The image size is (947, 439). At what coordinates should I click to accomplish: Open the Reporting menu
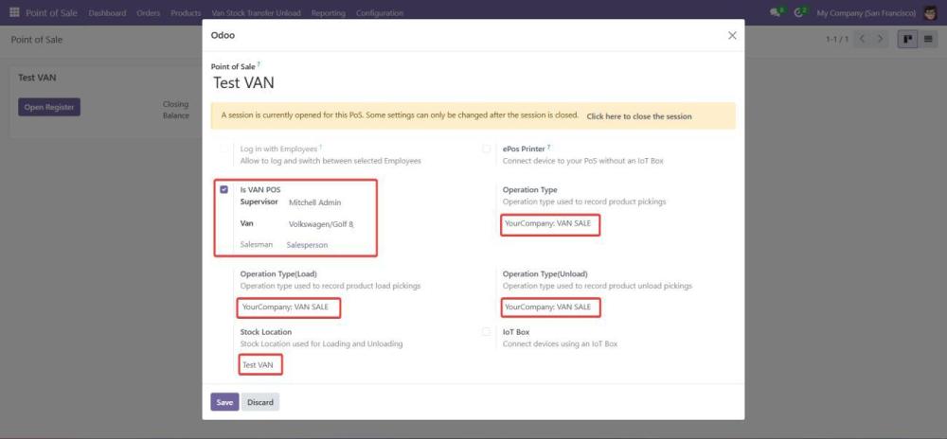pos(327,13)
